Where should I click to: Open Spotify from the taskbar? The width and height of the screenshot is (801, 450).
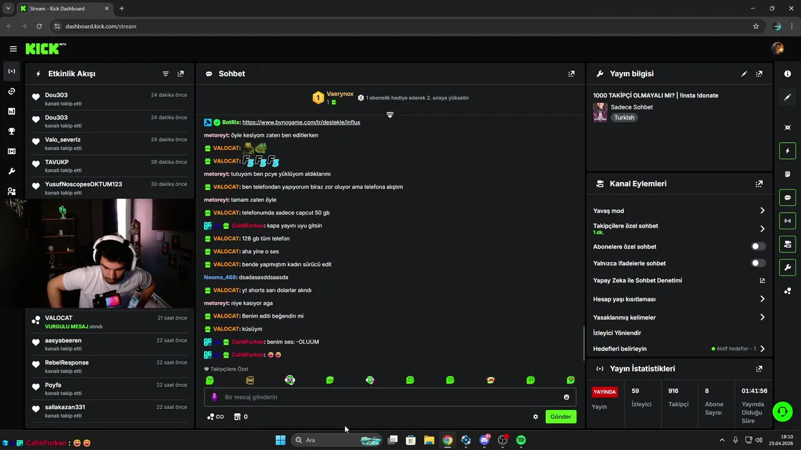(521, 440)
